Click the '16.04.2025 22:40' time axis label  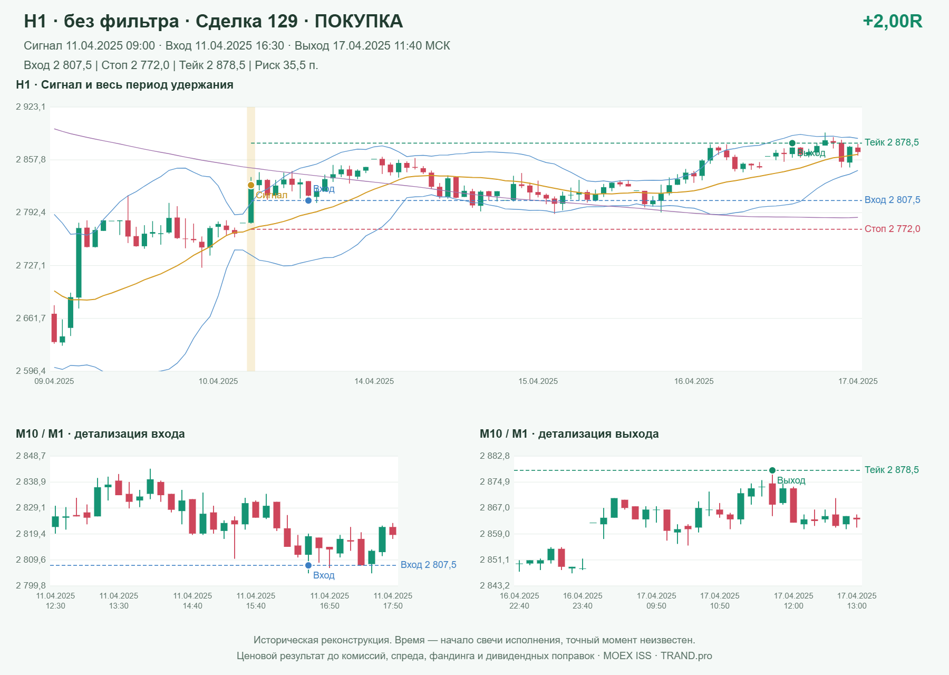(x=519, y=601)
